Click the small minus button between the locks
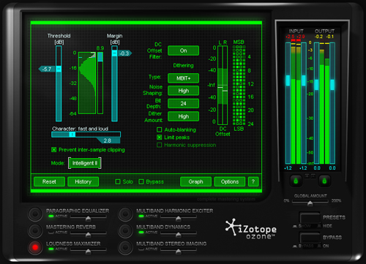Image resolution: width=366 pixels, height=264 pixels. pyautogui.click(x=313, y=176)
